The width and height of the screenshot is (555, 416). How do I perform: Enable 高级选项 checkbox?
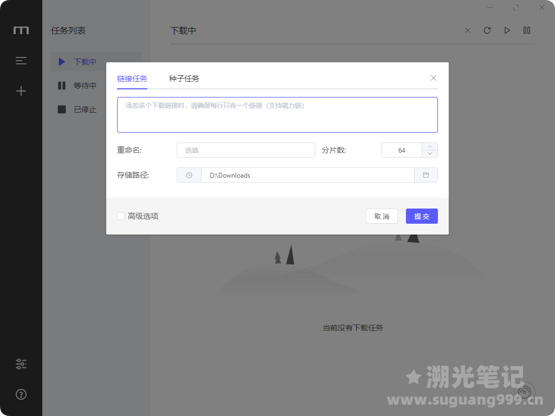tap(121, 216)
